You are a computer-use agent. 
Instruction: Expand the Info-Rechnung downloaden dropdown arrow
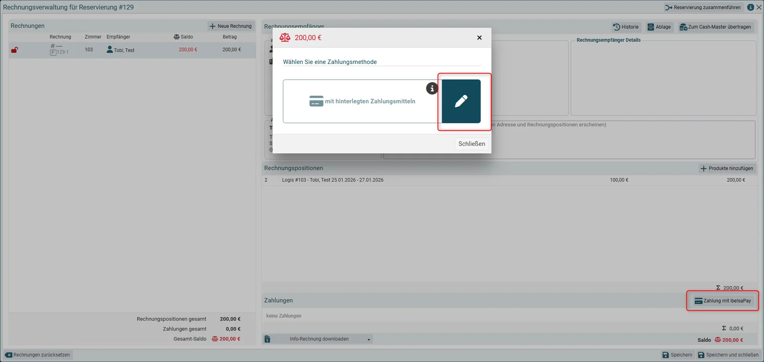(369, 340)
